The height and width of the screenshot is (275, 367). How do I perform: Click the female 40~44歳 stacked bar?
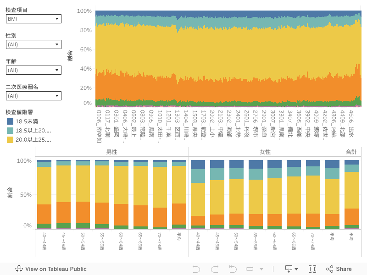point(198,194)
